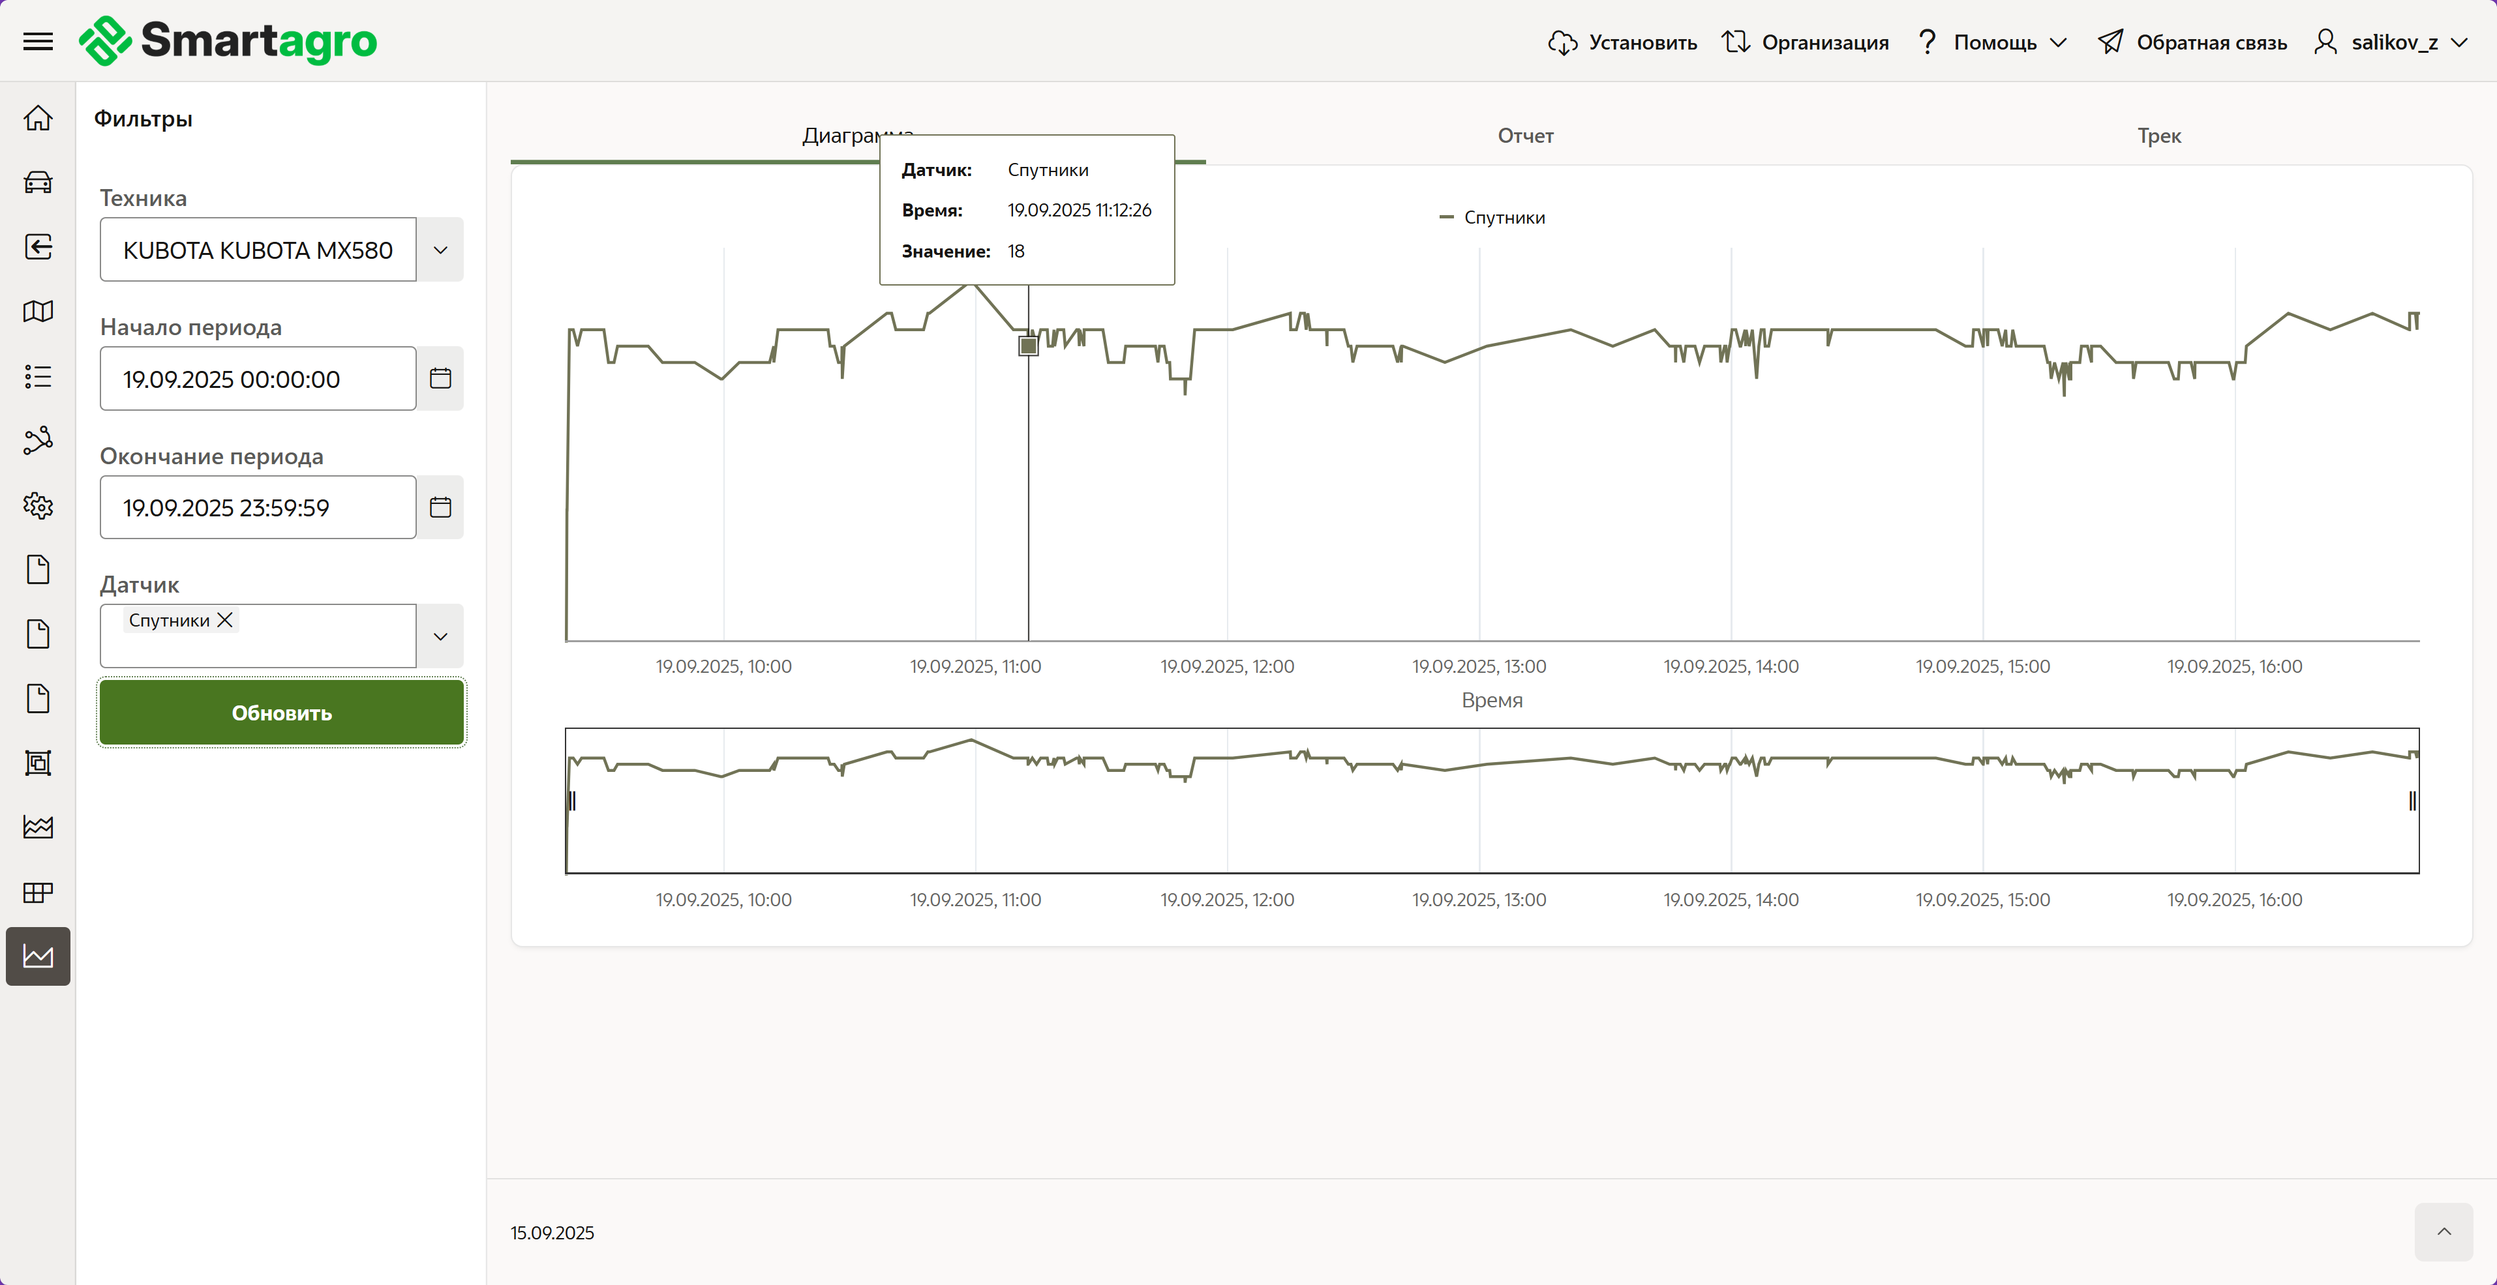The width and height of the screenshot is (2497, 1285).
Task: Expand the Техника dropdown arrow
Action: click(x=440, y=250)
